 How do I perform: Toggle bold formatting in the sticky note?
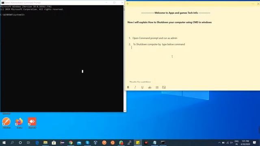128,87
